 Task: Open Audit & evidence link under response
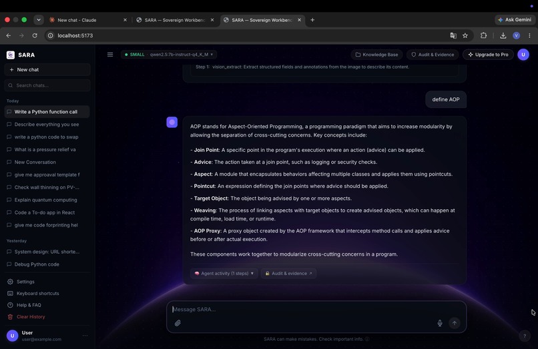288,273
